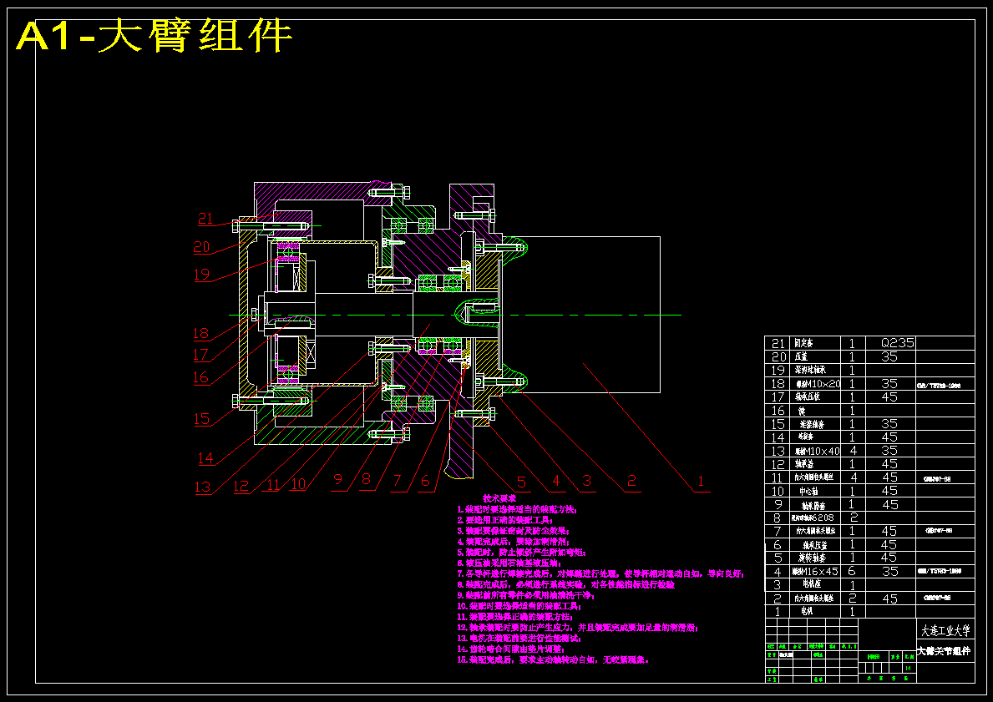Select the 'M10×40' bolt entry in parts list
Screen dimensions: 993x702
(x=817, y=452)
